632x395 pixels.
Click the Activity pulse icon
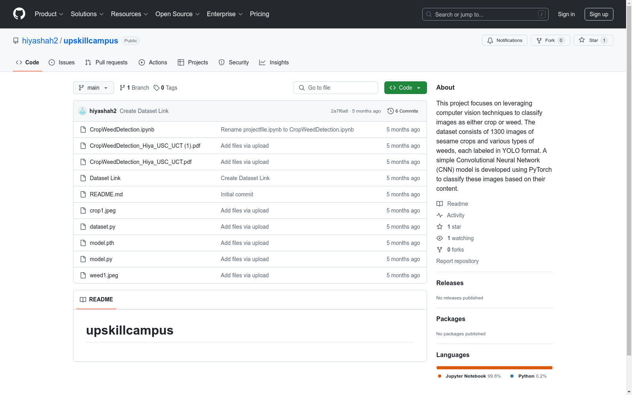tap(440, 215)
